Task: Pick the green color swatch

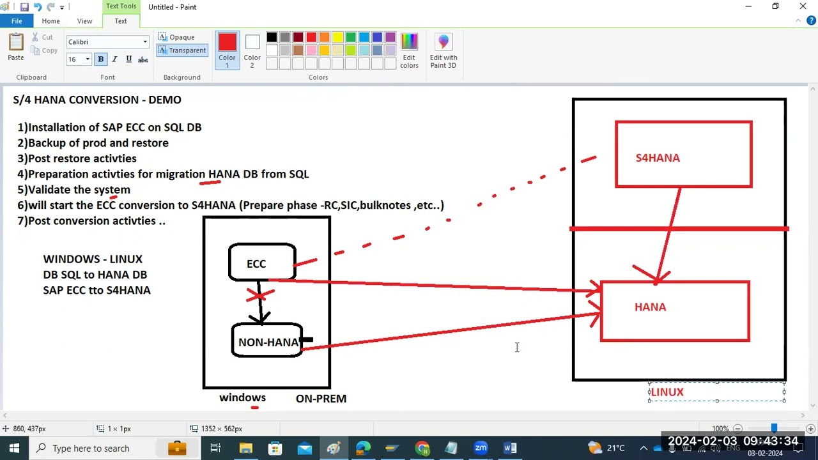Action: tap(351, 38)
